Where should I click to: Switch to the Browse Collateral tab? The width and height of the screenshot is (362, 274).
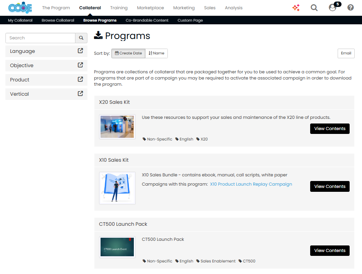click(58, 20)
